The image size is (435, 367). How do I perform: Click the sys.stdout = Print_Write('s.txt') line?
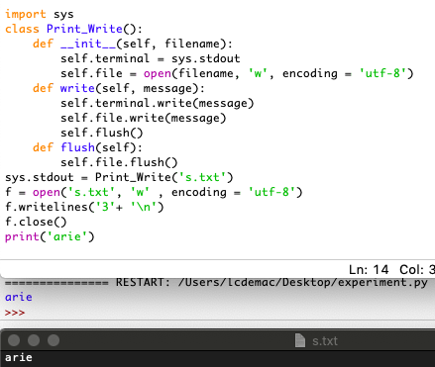119,177
